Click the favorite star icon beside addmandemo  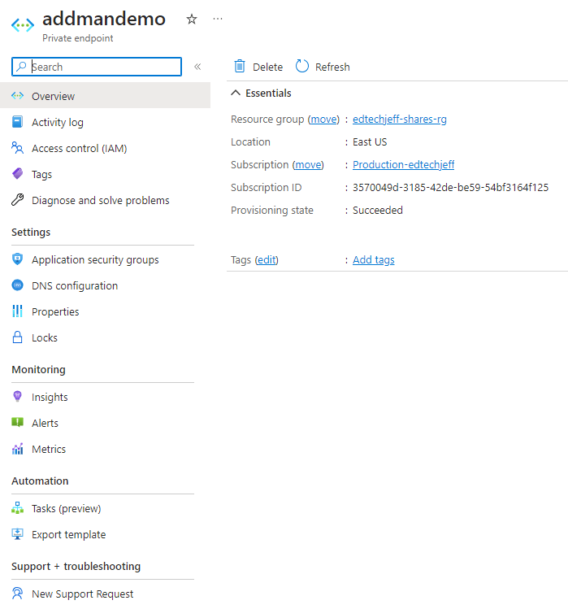(x=192, y=20)
